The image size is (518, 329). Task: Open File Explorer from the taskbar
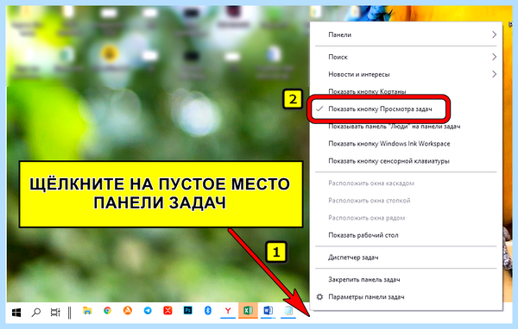coord(87,311)
